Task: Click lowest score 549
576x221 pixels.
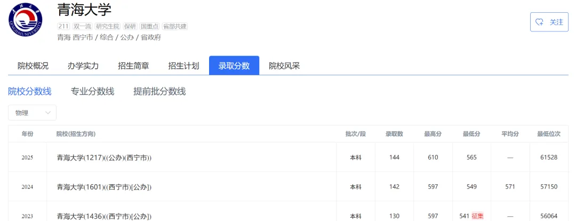Action: (x=471, y=187)
